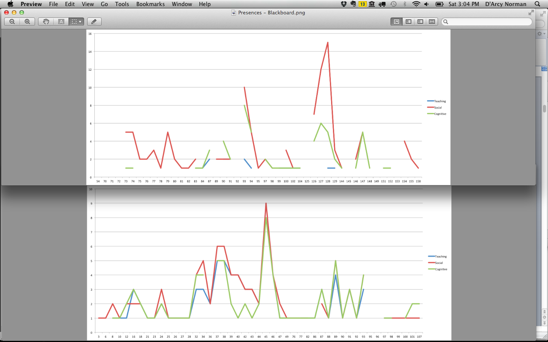Open the Bookmarks menu
Image resolution: width=548 pixels, height=342 pixels.
150,4
